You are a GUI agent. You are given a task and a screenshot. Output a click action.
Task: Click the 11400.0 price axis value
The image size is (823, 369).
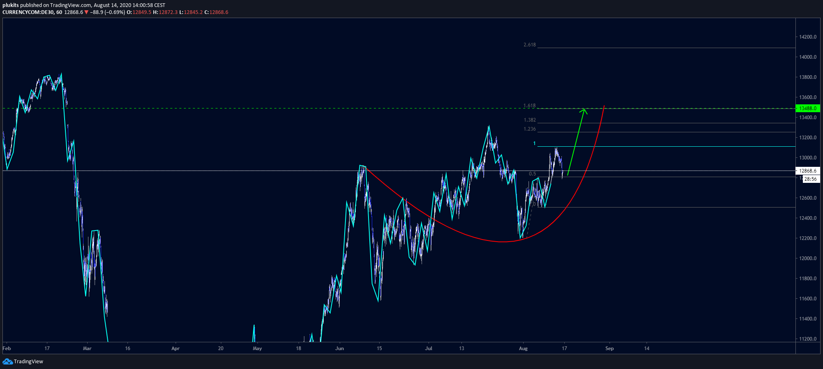click(808, 319)
